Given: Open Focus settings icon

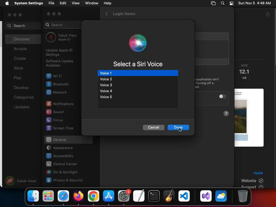Looking at the screenshot, I should (x=49, y=120).
